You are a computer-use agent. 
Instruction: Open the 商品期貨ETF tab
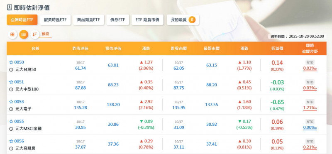[88, 20]
